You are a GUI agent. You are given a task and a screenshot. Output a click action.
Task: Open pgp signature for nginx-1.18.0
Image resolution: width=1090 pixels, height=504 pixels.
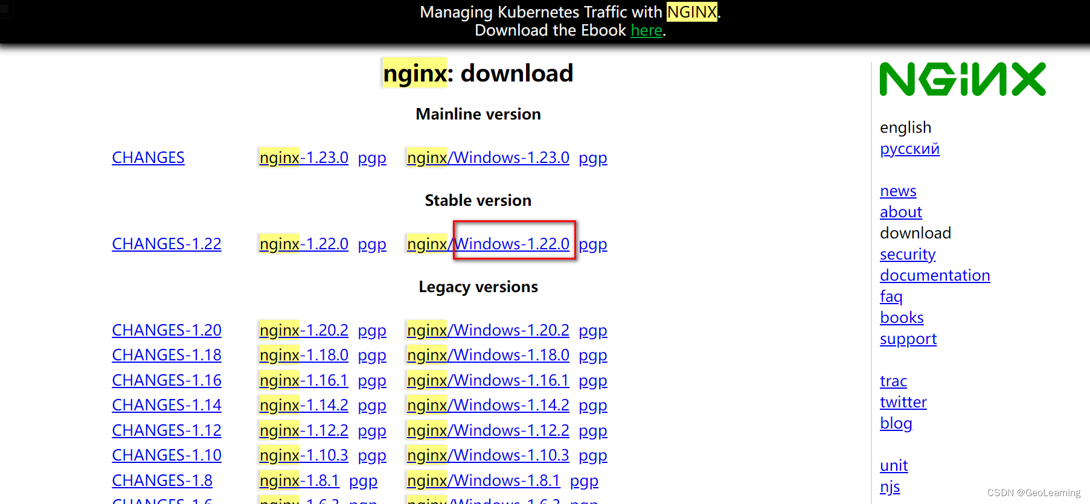(x=372, y=356)
